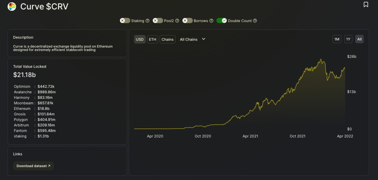Screen dimensions: 378x180
Task: Click the arrow icon on Download dataset
Action: (x=49, y=166)
